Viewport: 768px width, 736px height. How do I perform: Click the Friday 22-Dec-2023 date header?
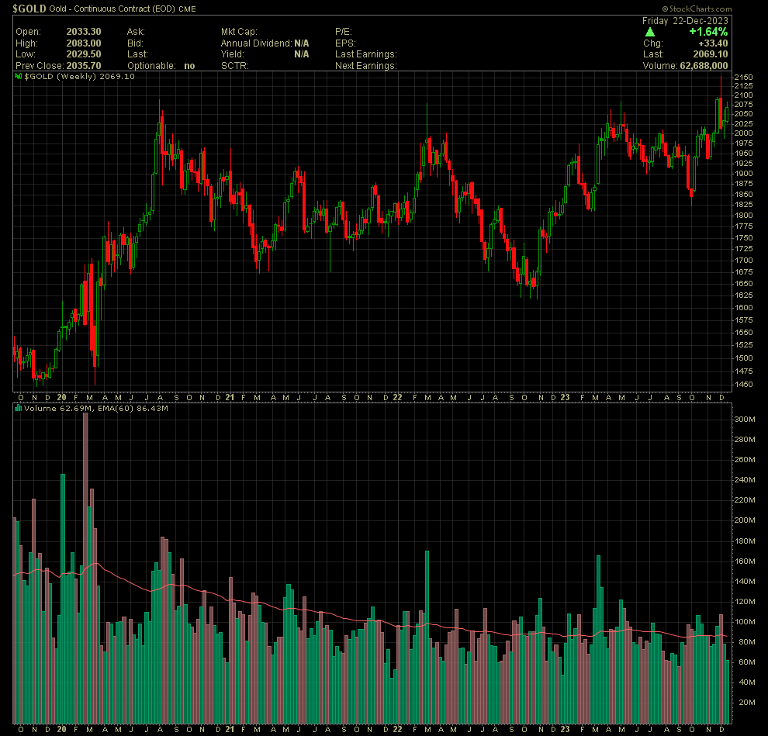[685, 19]
